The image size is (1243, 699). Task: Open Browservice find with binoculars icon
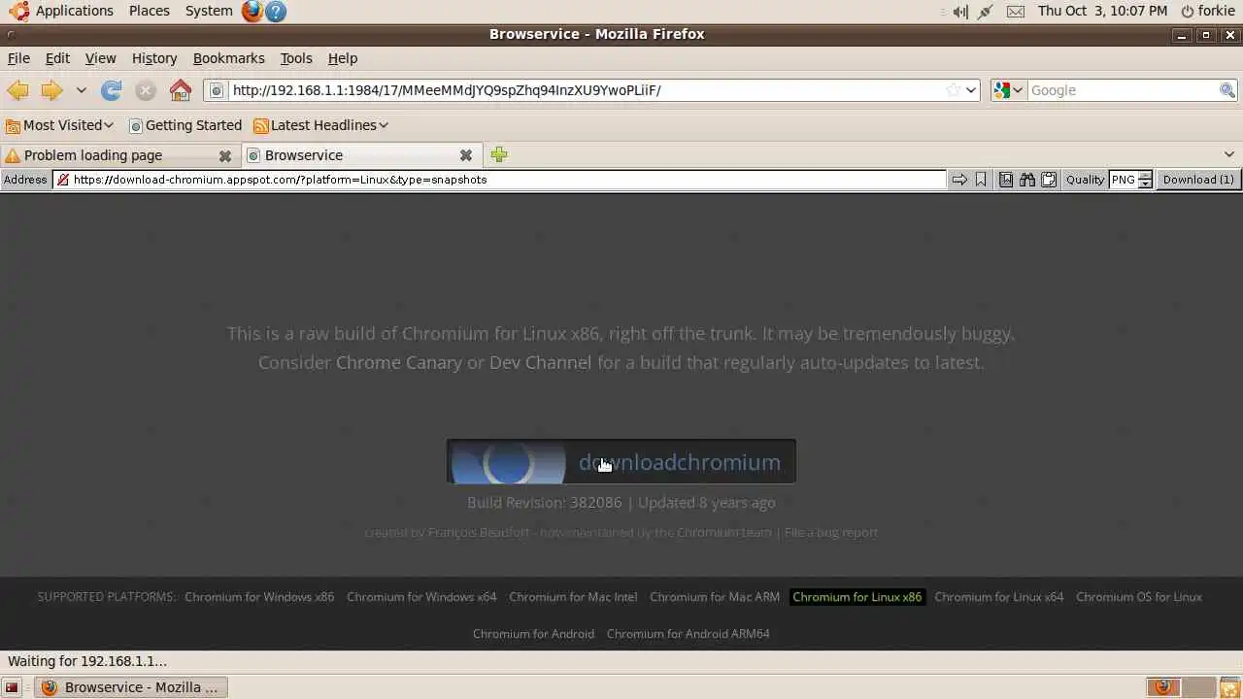[1027, 180]
